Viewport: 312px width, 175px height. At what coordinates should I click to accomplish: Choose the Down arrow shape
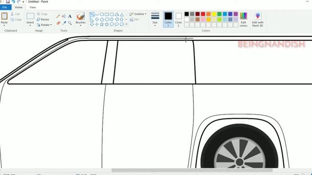tap(92, 24)
